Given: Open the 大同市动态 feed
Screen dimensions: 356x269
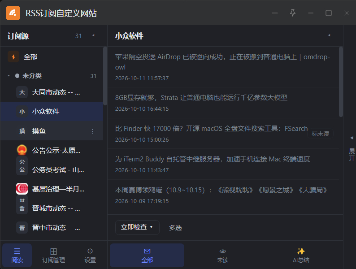Looking at the screenshot, I should click(52, 92).
